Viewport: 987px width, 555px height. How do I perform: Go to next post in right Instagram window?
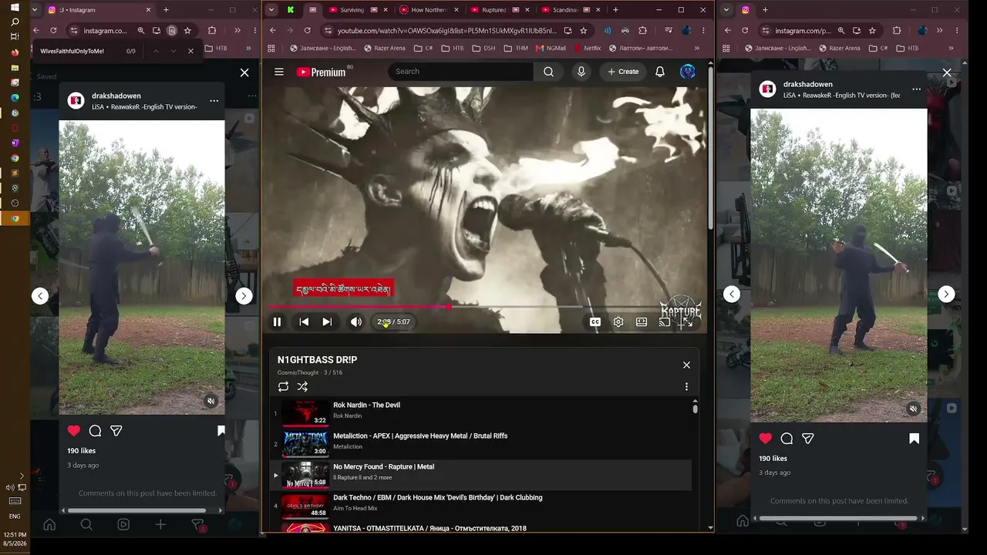[x=946, y=294]
